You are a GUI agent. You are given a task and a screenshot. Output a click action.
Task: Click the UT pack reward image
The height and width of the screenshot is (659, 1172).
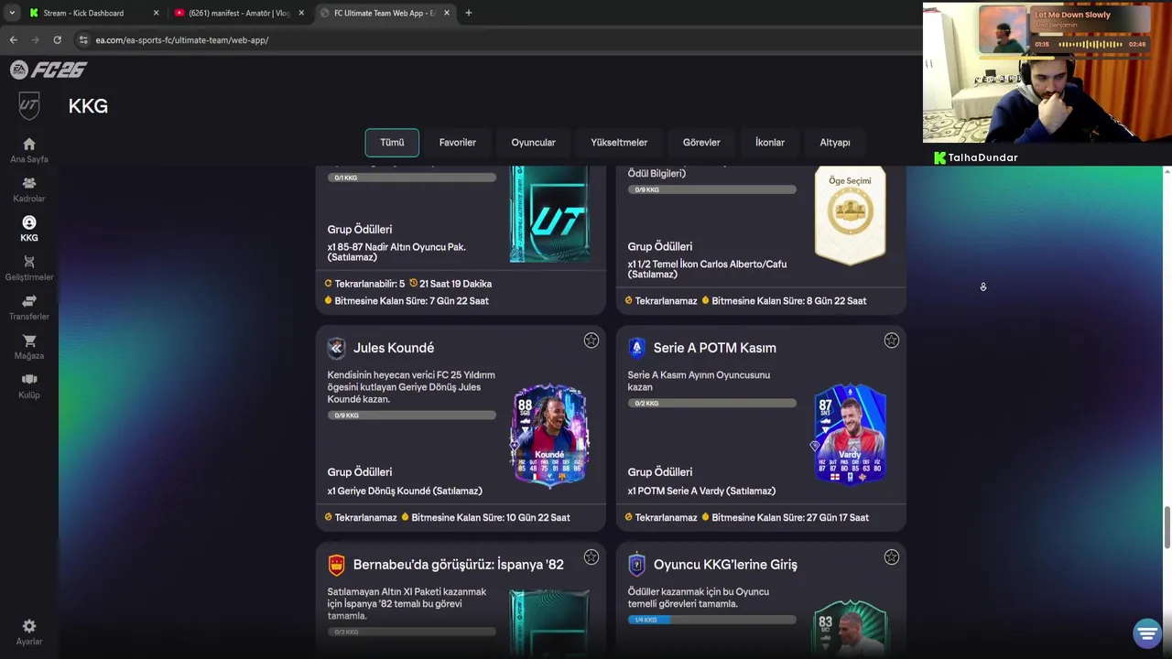coord(549,214)
